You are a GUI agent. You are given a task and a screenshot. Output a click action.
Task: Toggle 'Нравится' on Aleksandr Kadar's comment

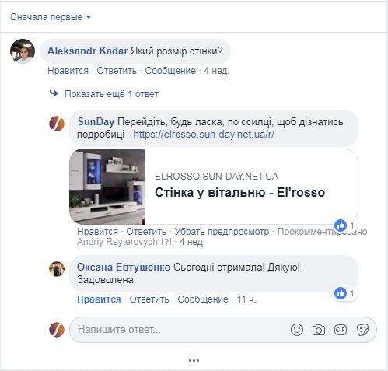tap(68, 71)
